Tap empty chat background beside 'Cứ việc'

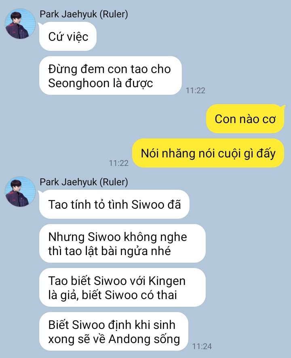point(183,37)
